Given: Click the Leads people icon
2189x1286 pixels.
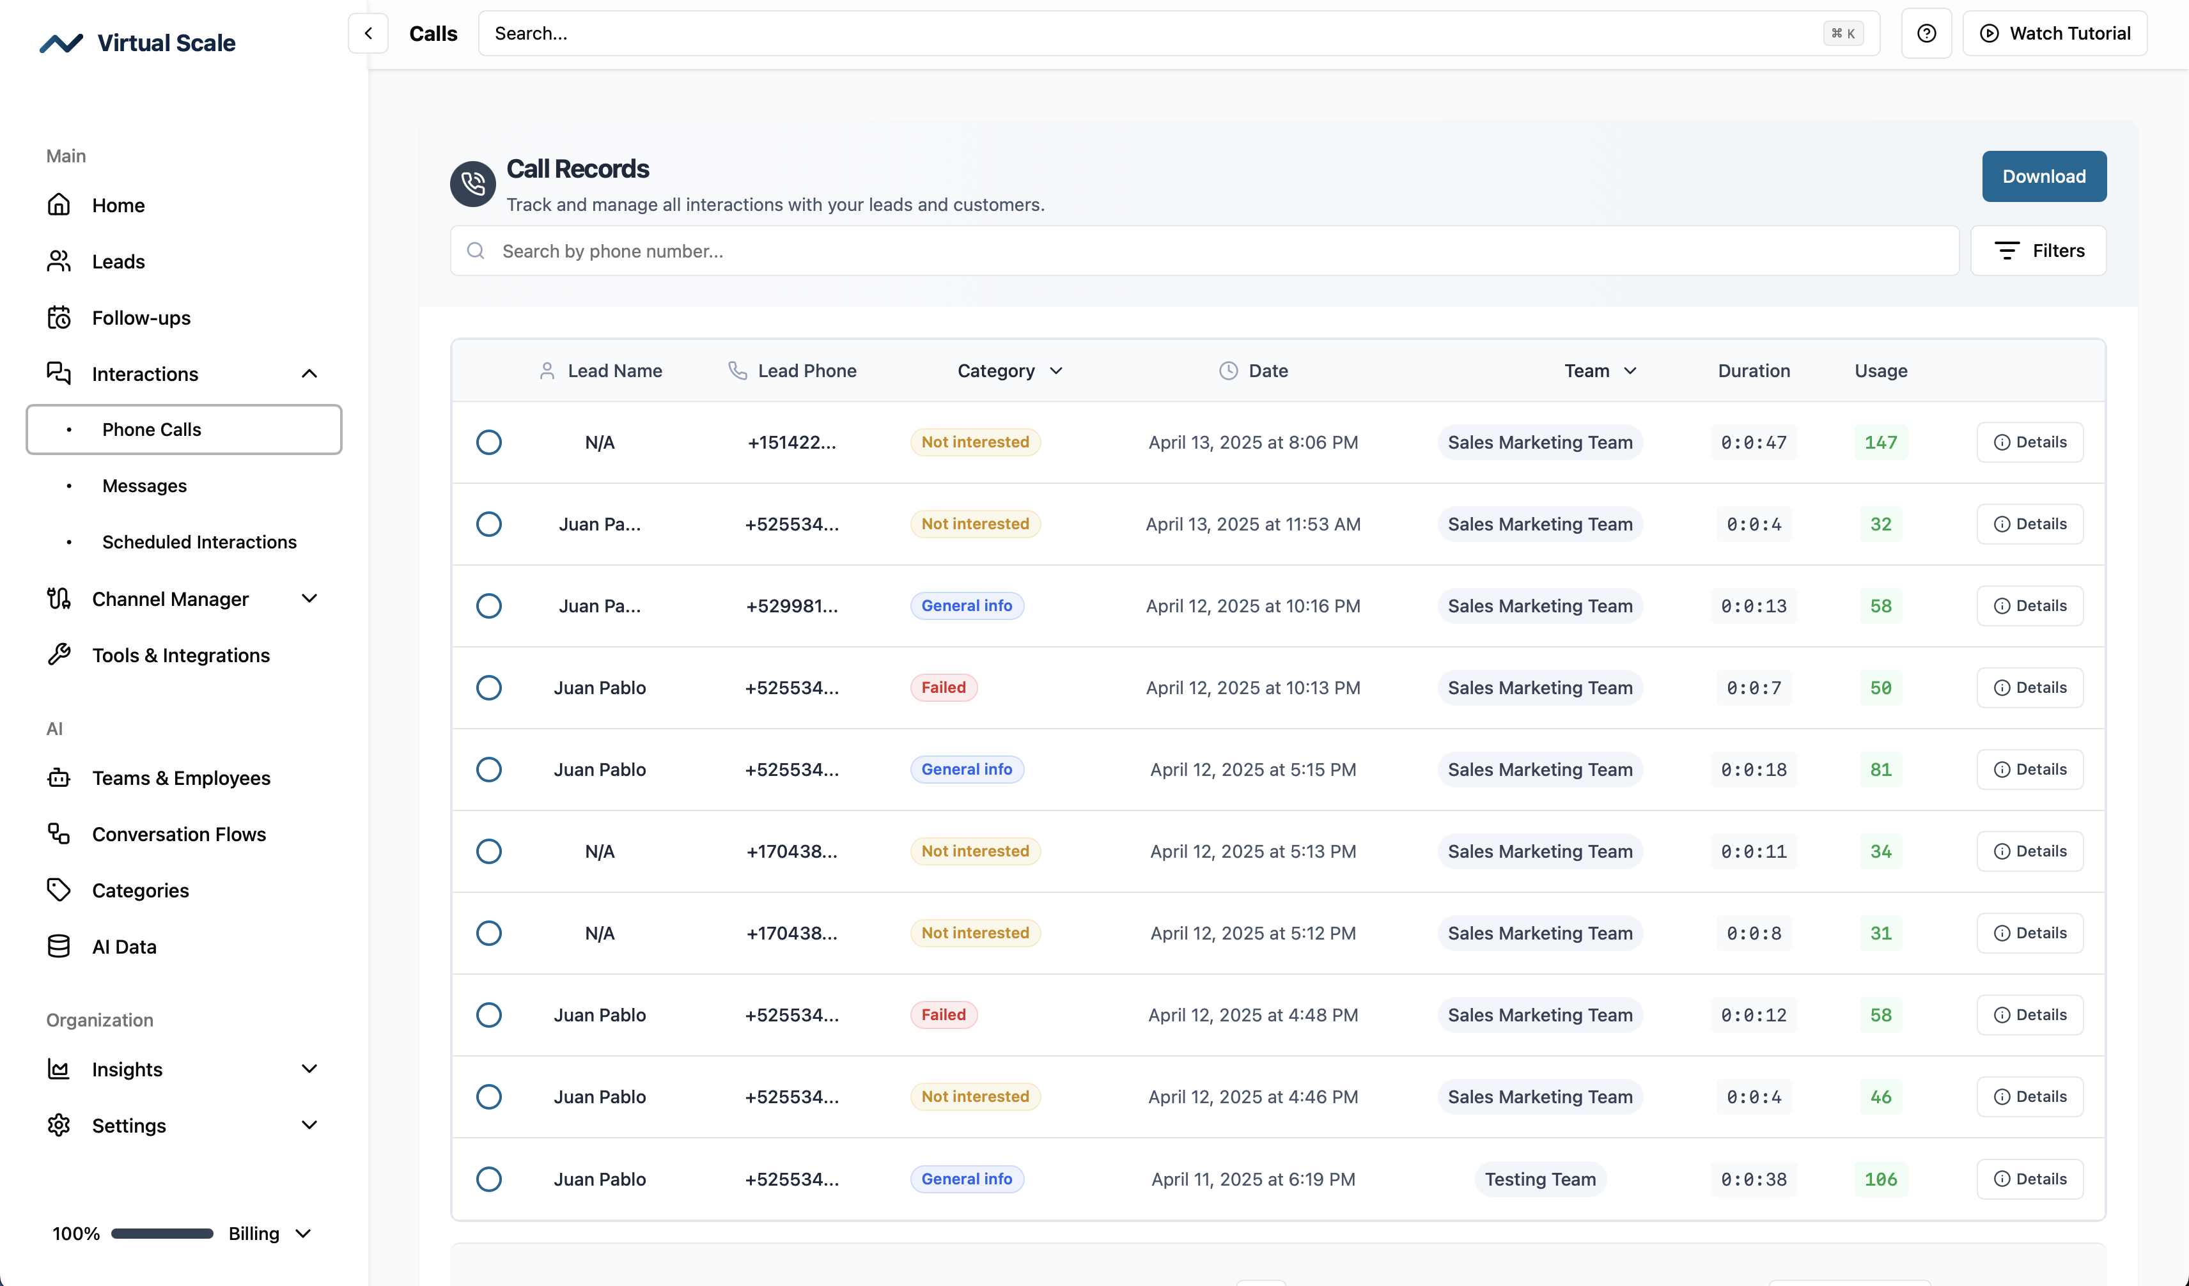Looking at the screenshot, I should click(x=58, y=261).
